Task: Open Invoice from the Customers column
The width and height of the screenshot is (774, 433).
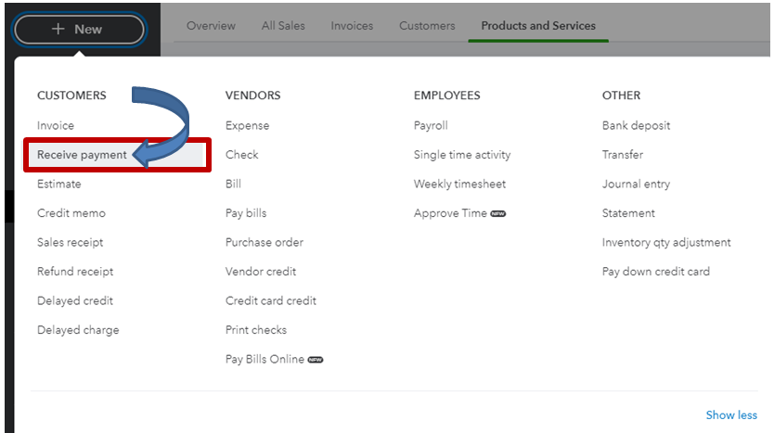Action: 56,126
